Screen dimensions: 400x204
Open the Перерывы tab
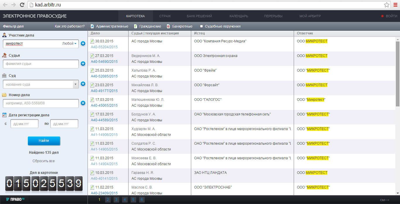(273, 16)
